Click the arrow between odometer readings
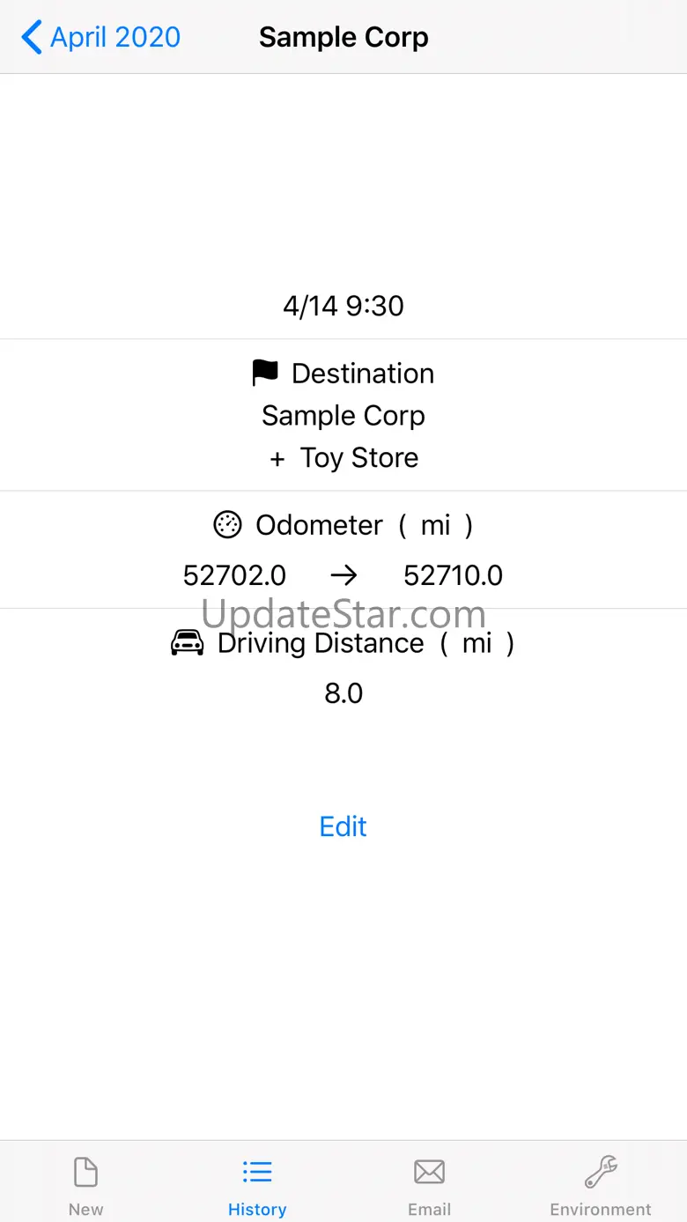This screenshot has height=1222, width=687. 343,576
